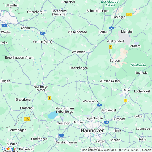Screen dimensions: 152x152
Task: Click the A2 highway shield near Barsinghausen
Action: pos(62,135)
